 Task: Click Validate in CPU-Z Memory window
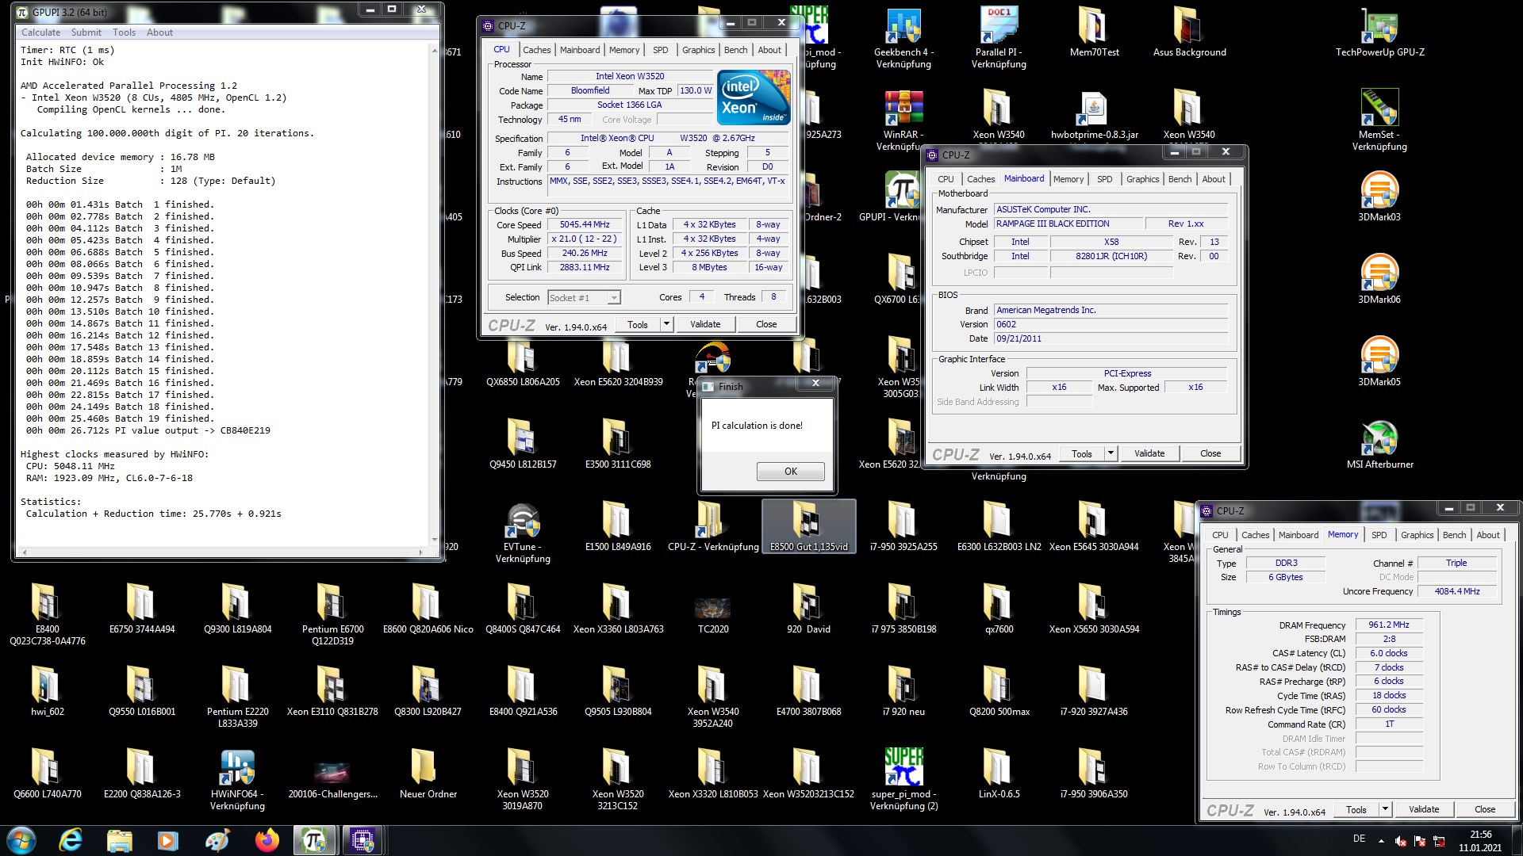(1424, 809)
